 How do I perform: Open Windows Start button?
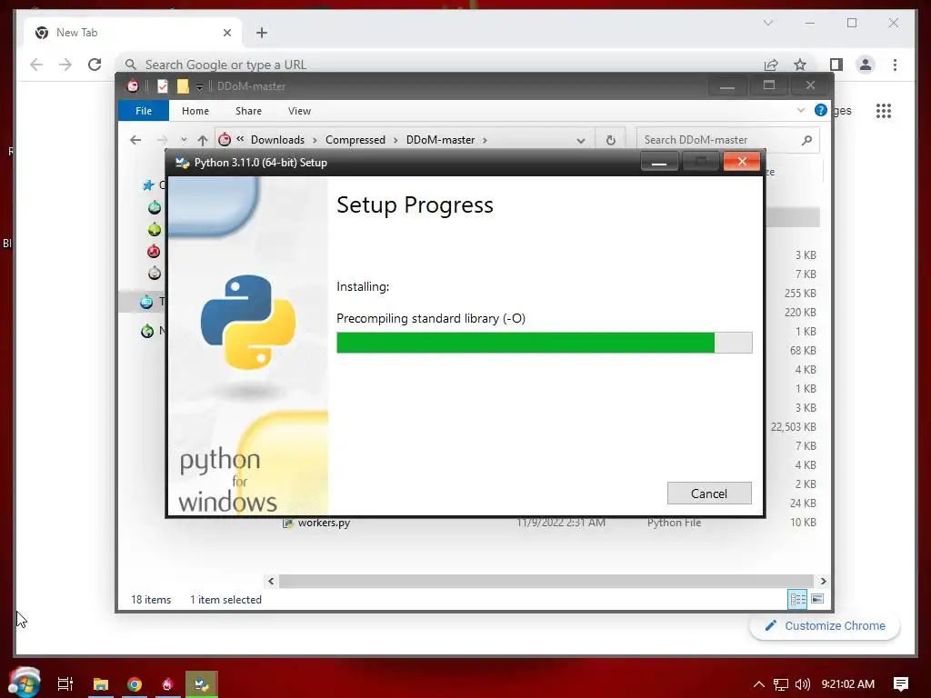24,682
